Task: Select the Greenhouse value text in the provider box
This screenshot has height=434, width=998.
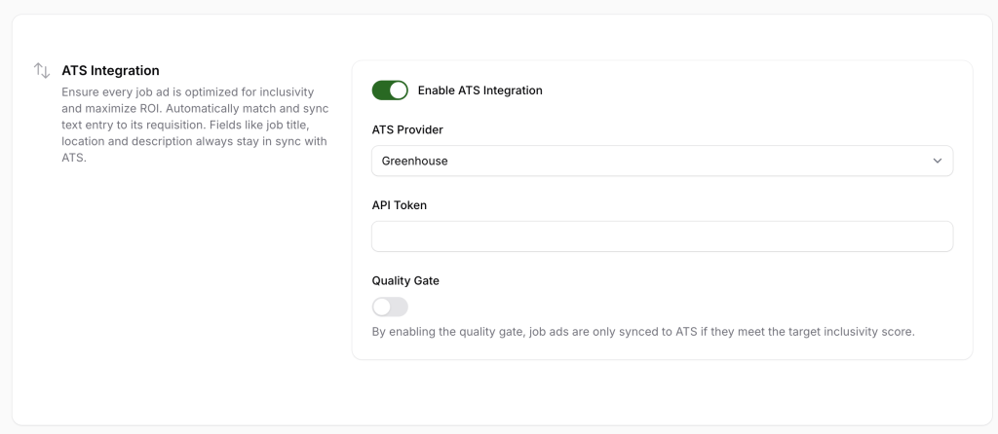Action: (415, 161)
